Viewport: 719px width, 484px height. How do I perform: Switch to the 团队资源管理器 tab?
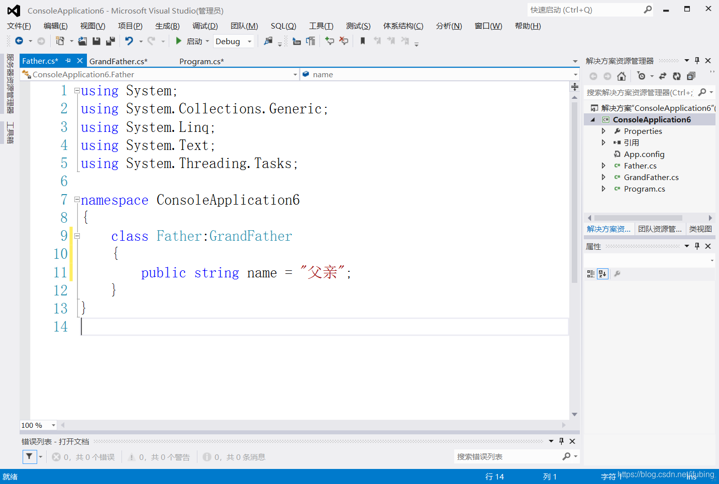pyautogui.click(x=660, y=229)
